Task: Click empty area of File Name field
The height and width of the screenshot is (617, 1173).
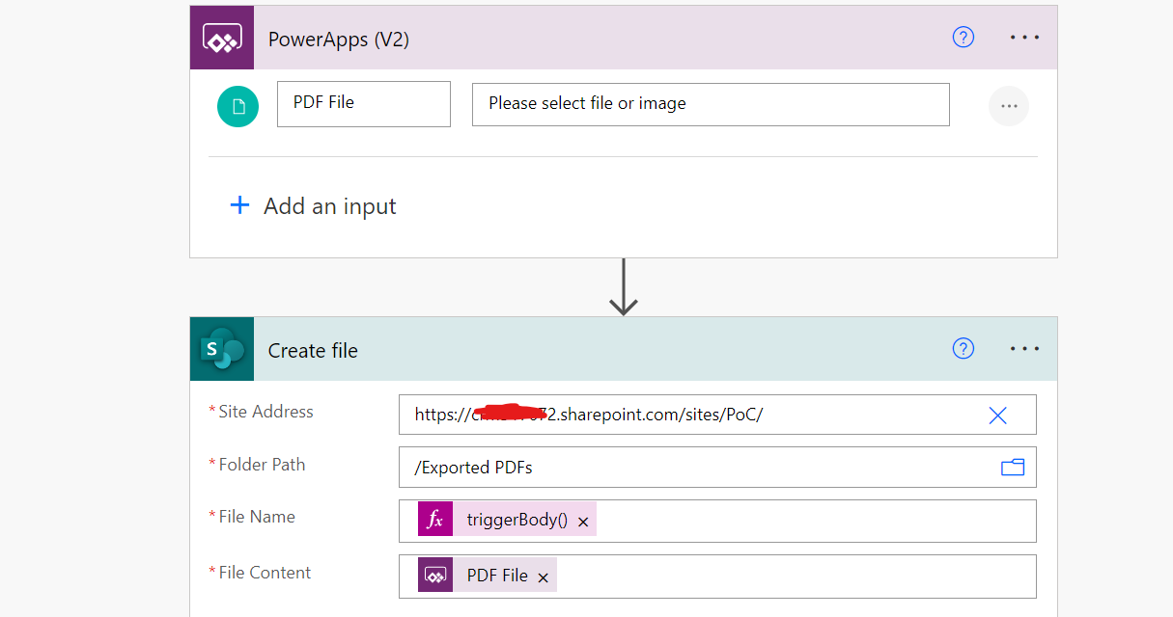Action: [x=816, y=521]
